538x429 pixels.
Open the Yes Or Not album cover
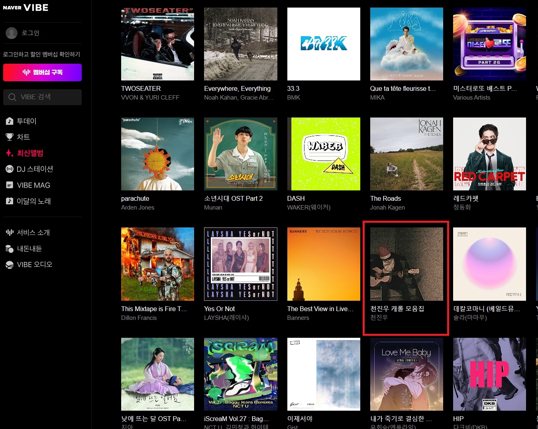point(241,264)
